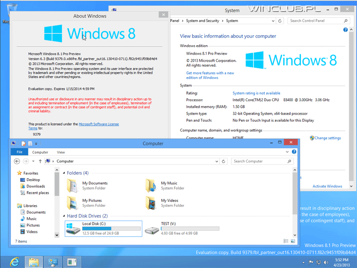Open System rating is not available link
This screenshot has width=357, height=268.
coord(257,93)
